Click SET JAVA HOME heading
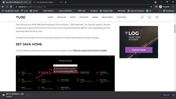 click(x=29, y=44)
